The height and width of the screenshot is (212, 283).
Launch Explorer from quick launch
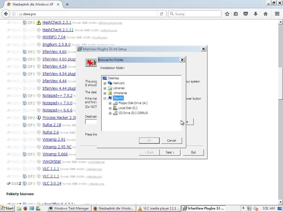point(19,209)
